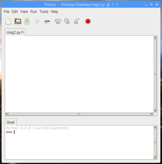Image resolution: width=162 pixels, height=164 pixels.
Task: Create a new file with the toolbar icon
Action: click(8, 21)
